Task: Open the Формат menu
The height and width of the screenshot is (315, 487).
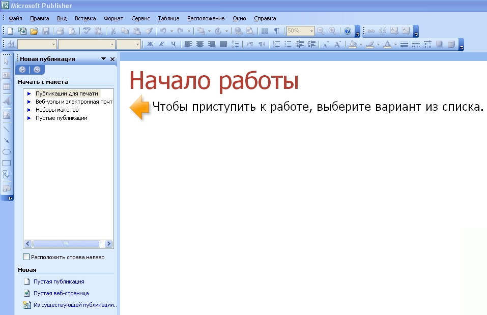Action: [x=113, y=18]
